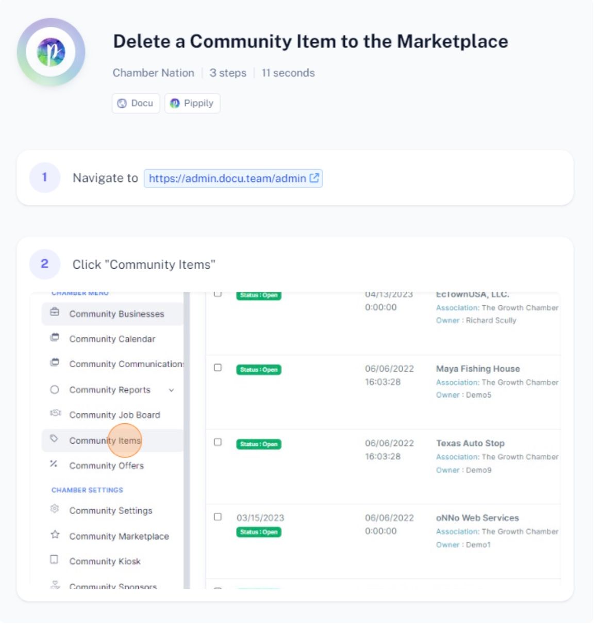Expand the Community Reports submenu chevron

pos(172,391)
